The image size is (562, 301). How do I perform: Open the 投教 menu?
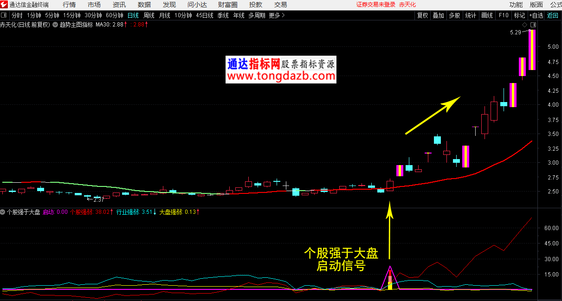tap(256, 5)
